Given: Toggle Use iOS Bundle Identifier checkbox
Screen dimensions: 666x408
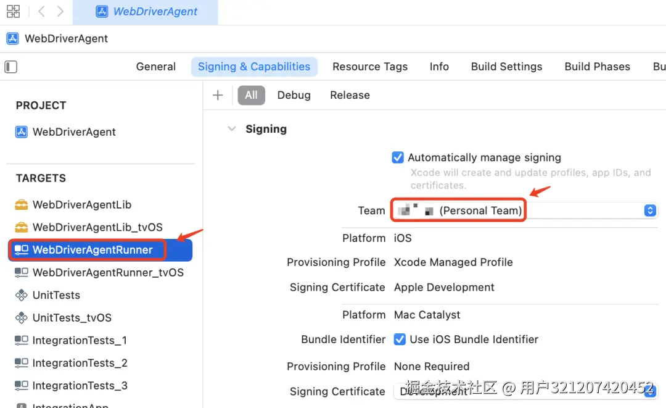Looking at the screenshot, I should click(x=399, y=339).
